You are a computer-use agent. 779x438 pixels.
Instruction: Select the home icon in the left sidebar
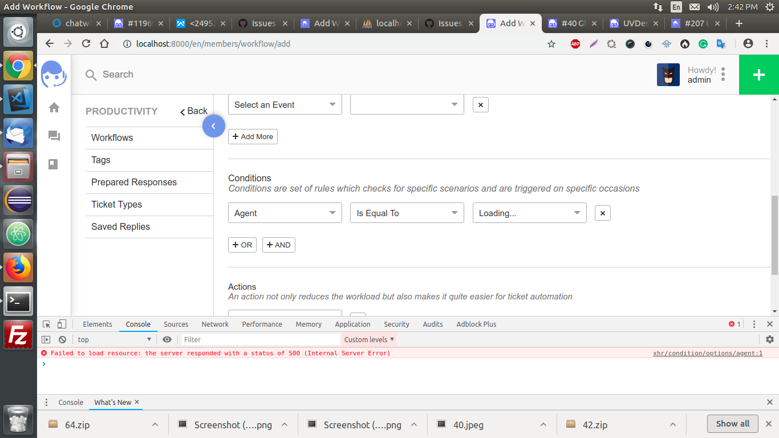click(x=54, y=107)
